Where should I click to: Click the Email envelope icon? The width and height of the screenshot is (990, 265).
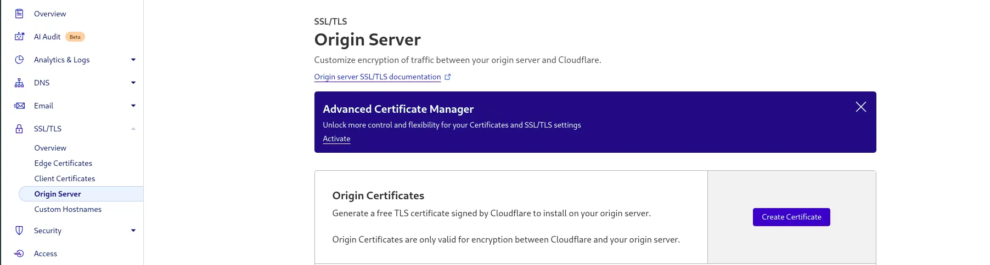point(19,106)
